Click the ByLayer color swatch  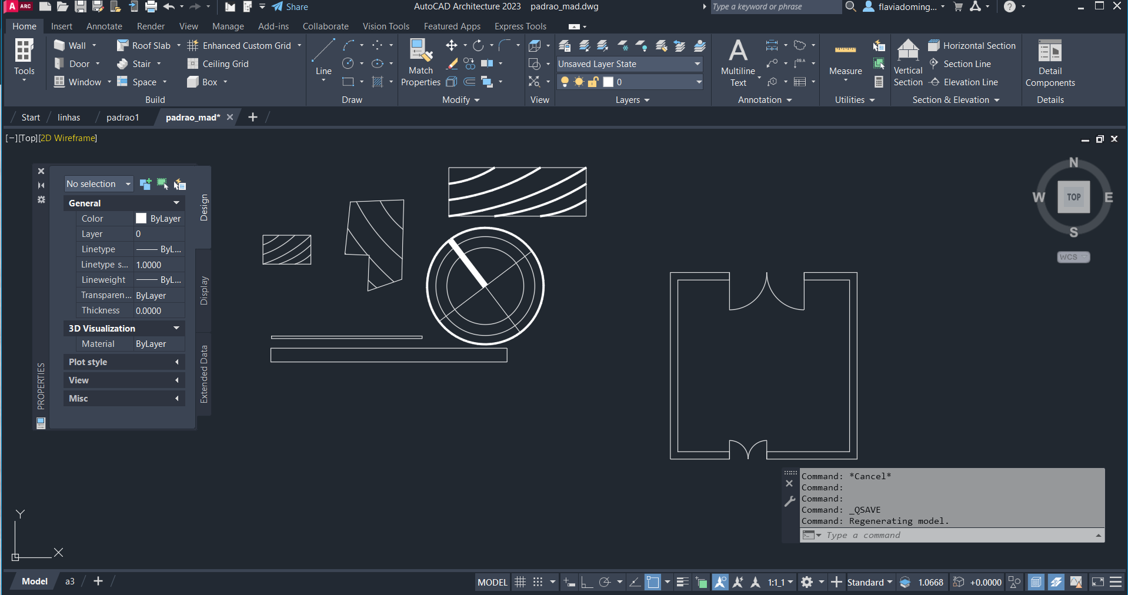point(141,219)
